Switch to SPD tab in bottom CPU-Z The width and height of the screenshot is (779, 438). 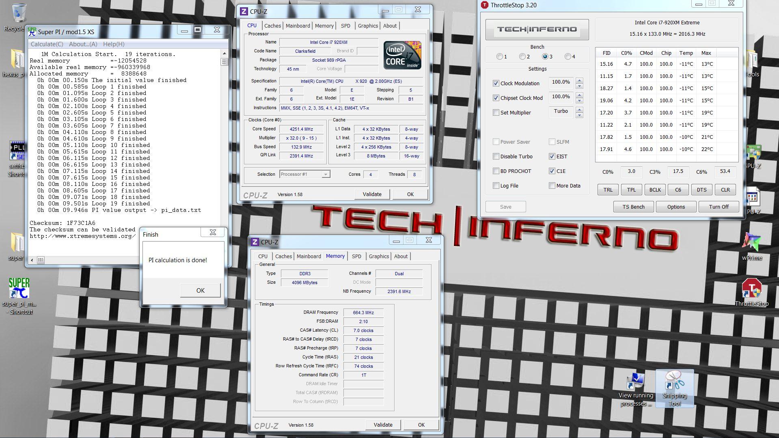356,256
